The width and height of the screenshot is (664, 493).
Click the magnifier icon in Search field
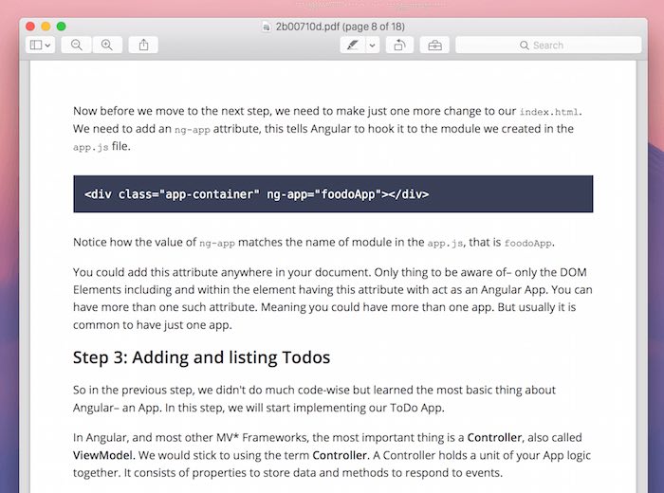pyautogui.click(x=525, y=46)
